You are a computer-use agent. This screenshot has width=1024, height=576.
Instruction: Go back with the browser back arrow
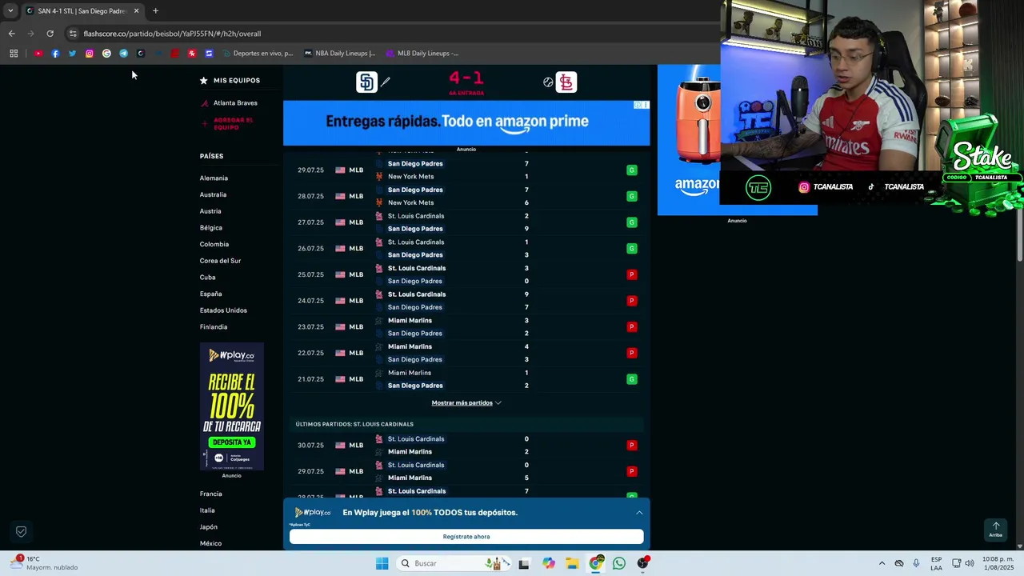tap(11, 34)
